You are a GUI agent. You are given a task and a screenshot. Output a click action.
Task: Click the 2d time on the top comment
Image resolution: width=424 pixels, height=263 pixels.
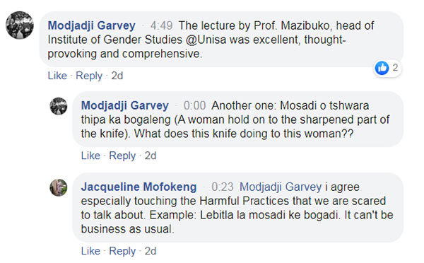click(117, 76)
